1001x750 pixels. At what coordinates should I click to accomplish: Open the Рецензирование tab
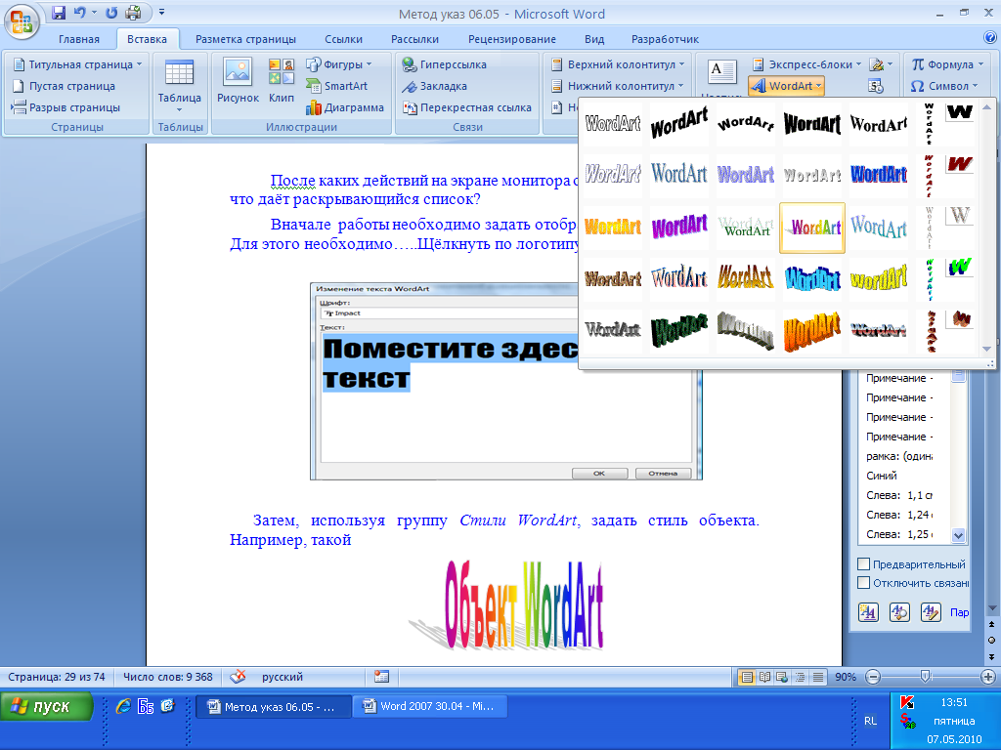click(x=512, y=39)
